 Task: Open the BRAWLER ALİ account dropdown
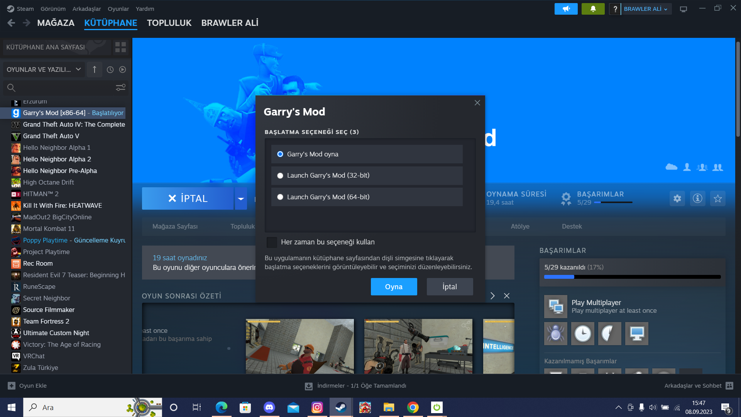click(645, 9)
